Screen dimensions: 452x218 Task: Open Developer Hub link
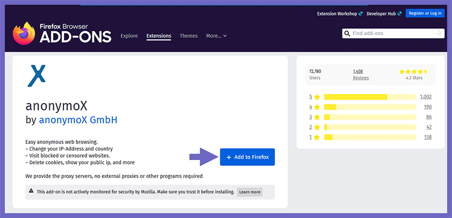pyautogui.click(x=384, y=13)
